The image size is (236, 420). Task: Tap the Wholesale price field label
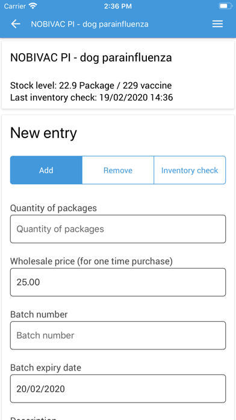(x=92, y=261)
